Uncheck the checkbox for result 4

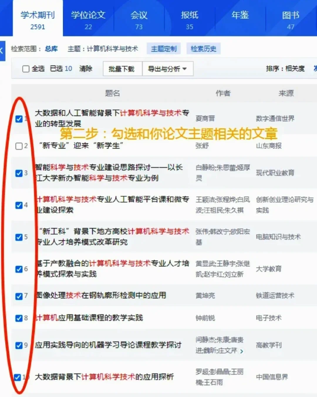pos(19,205)
